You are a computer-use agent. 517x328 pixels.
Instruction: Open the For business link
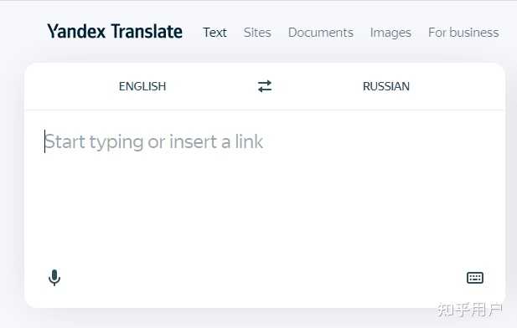[463, 33]
